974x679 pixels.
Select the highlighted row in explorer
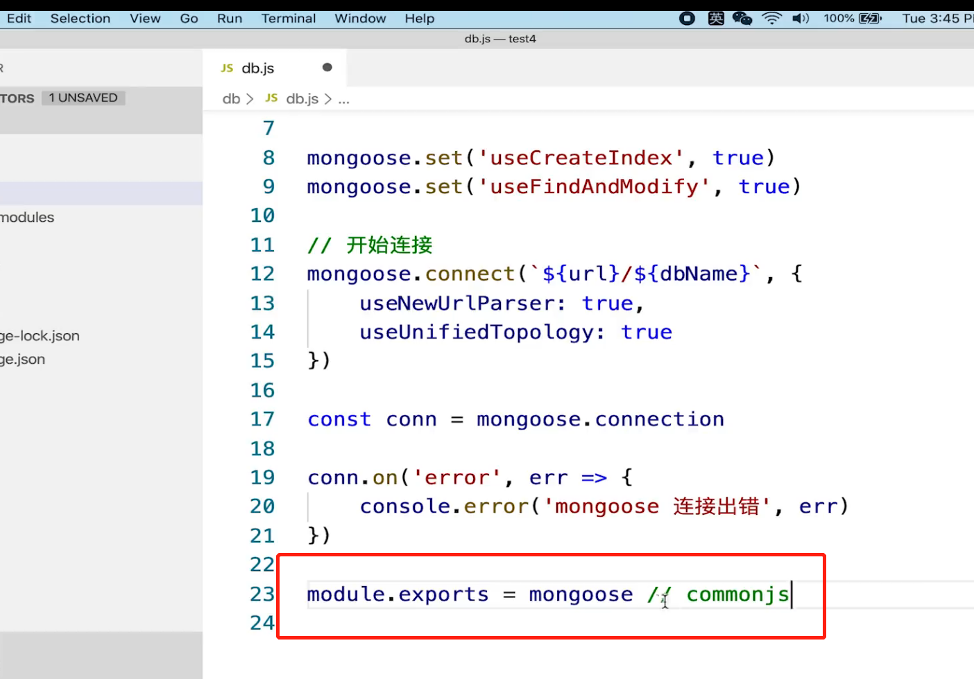101,193
